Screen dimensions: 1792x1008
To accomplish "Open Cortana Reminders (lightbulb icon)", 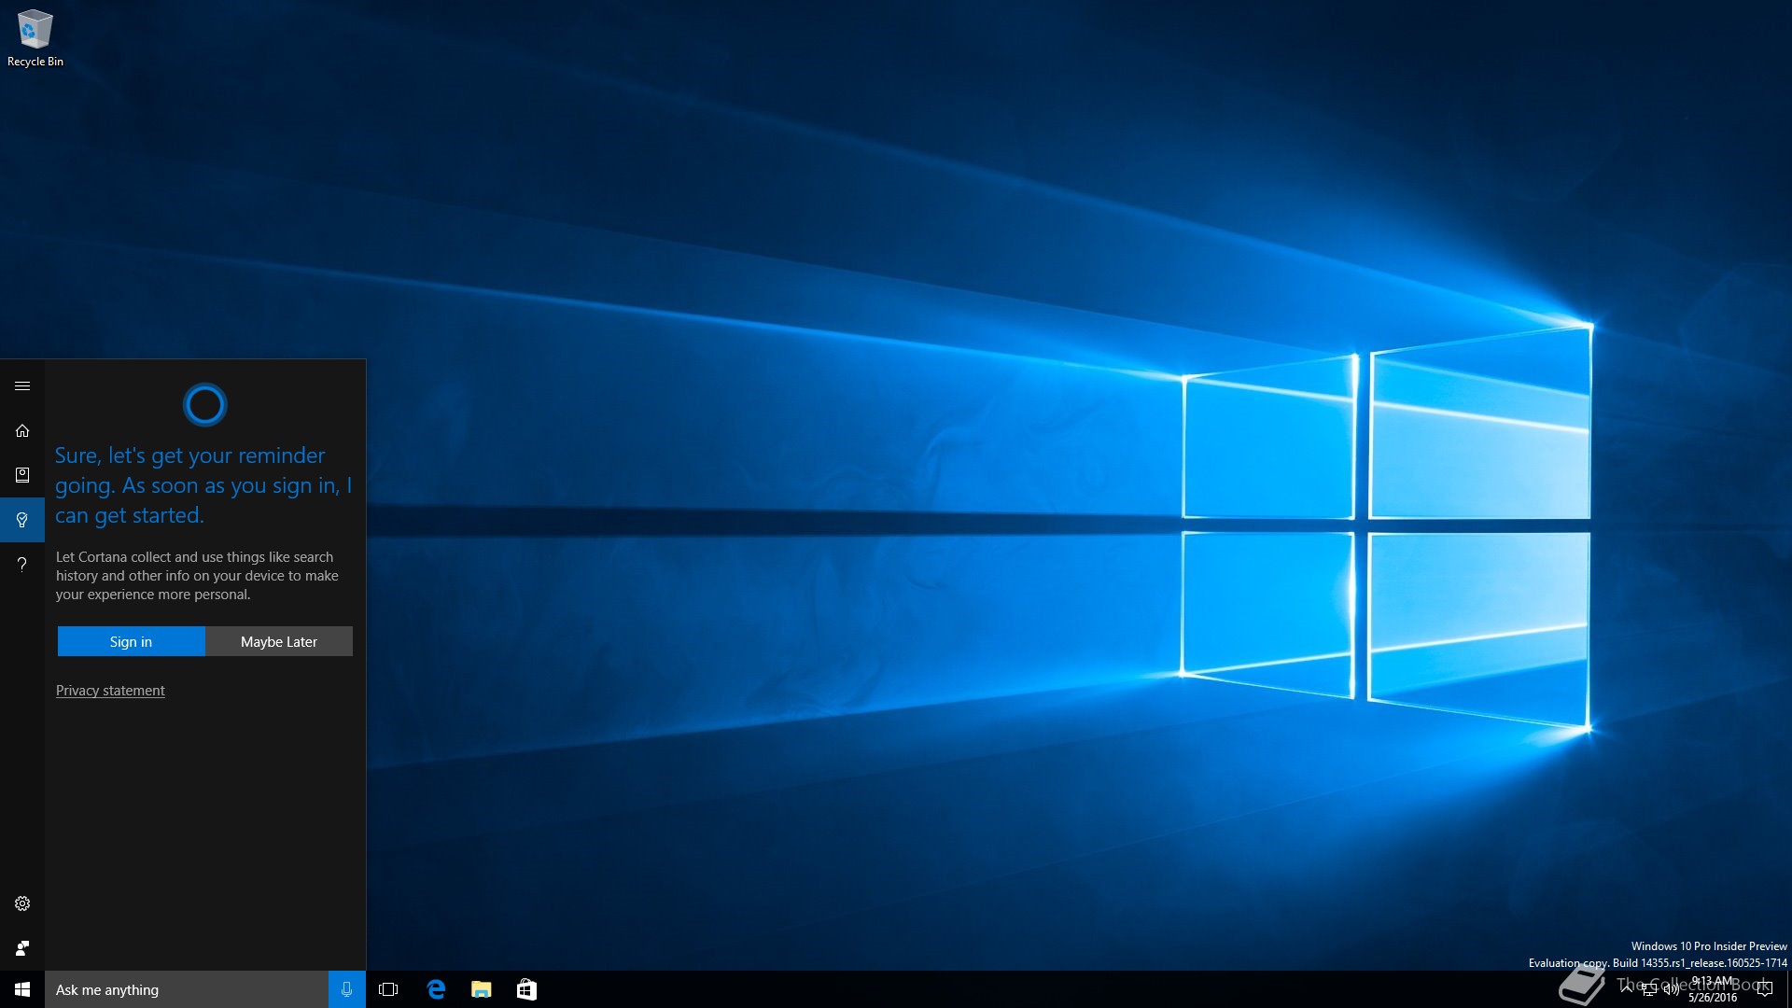I will click(x=22, y=520).
